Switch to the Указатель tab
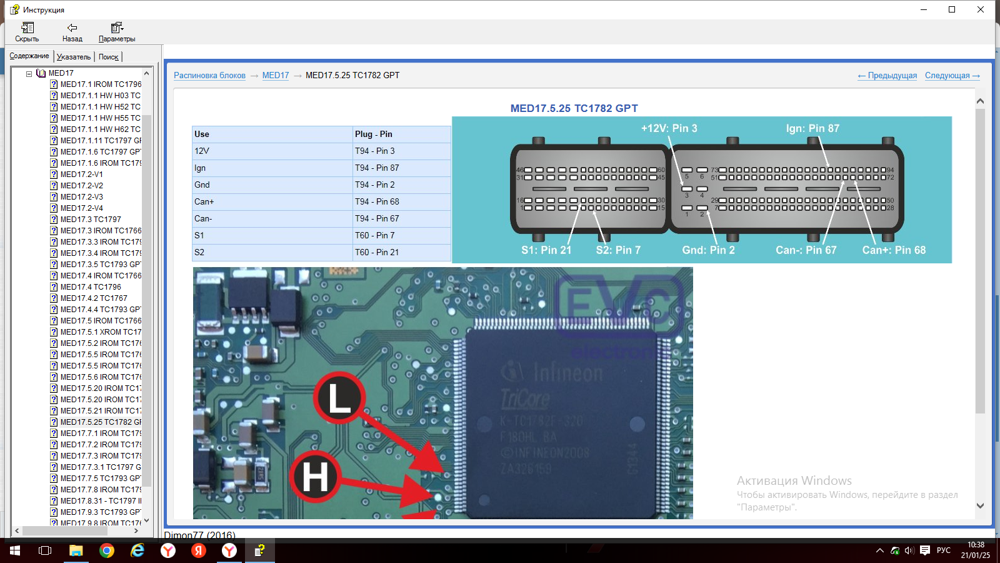Screen dimensions: 1000x563 click(74, 57)
